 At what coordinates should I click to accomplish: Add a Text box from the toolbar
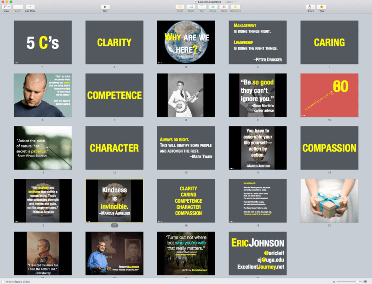coord(202,7)
